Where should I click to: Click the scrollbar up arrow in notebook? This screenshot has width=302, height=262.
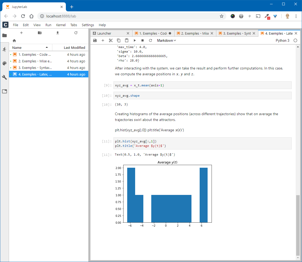tap(298, 47)
